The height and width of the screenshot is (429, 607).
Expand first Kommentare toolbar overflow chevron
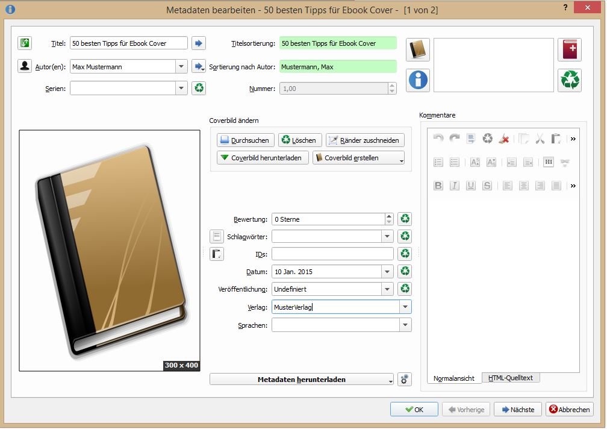tap(573, 139)
